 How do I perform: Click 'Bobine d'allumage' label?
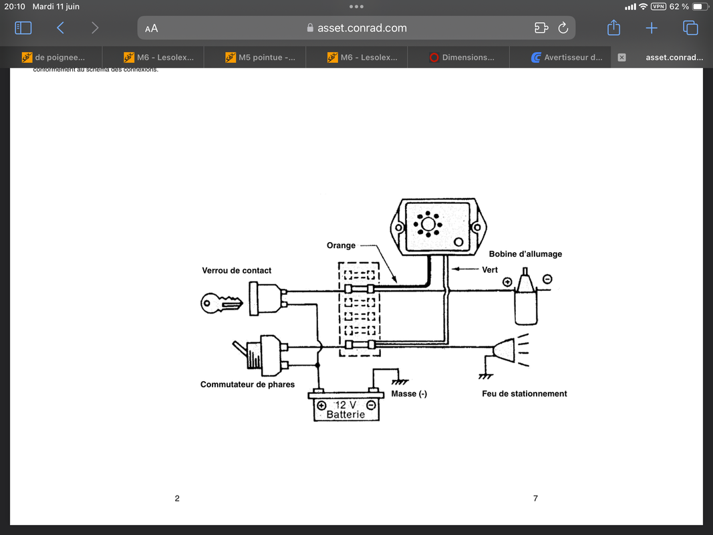point(525,254)
